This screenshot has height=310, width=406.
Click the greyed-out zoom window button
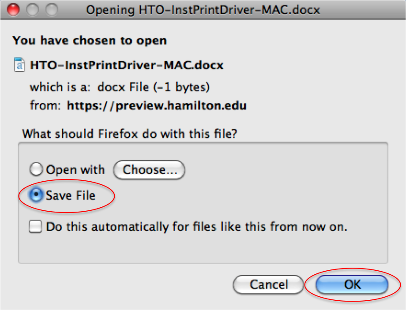(52, 10)
